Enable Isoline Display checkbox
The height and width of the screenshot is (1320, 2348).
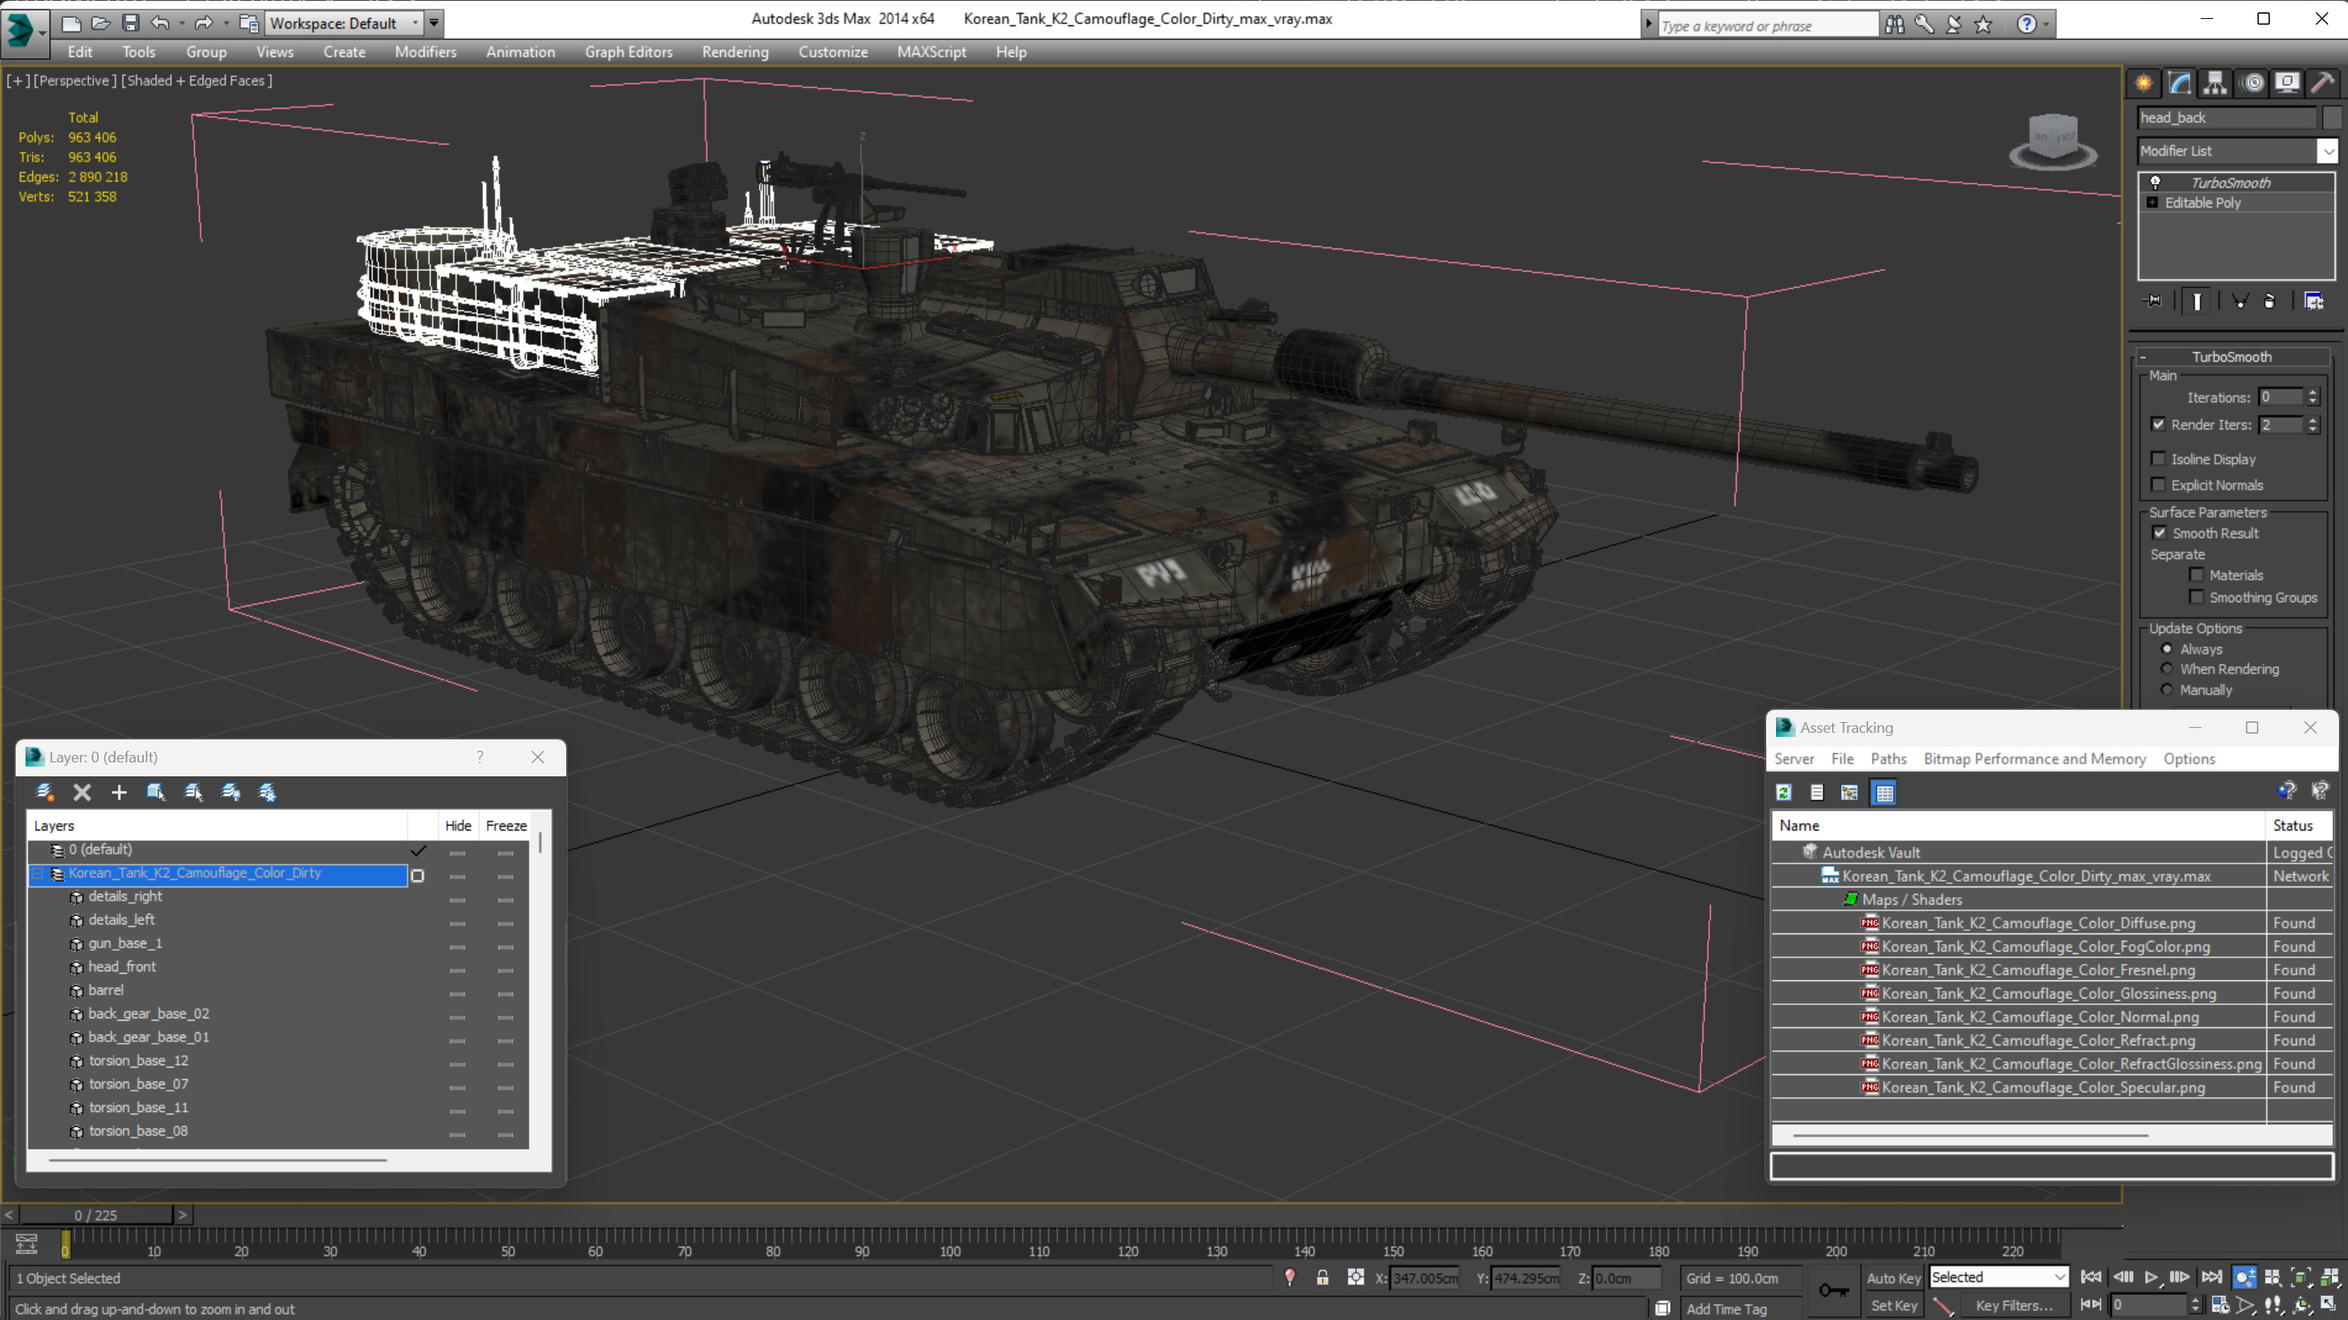[x=2158, y=459]
